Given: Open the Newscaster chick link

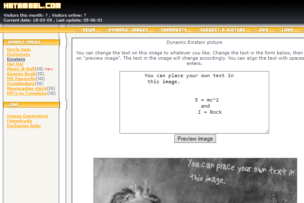Looking at the screenshot, I should coord(27,88).
